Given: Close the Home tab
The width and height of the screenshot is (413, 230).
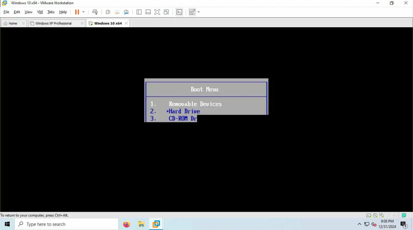Looking at the screenshot, I should pyautogui.click(x=23, y=23).
